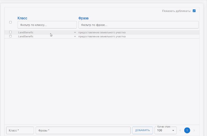207x136 pixels.
Task: Click the next page arrow icon
Action: [194, 130]
